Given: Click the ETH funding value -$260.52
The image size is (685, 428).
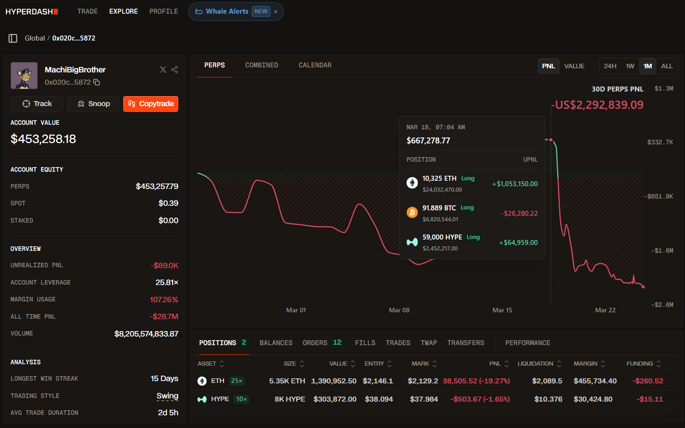Looking at the screenshot, I should coord(648,381).
